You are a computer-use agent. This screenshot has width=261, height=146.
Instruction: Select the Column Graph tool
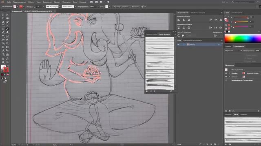[x=7, y=54]
